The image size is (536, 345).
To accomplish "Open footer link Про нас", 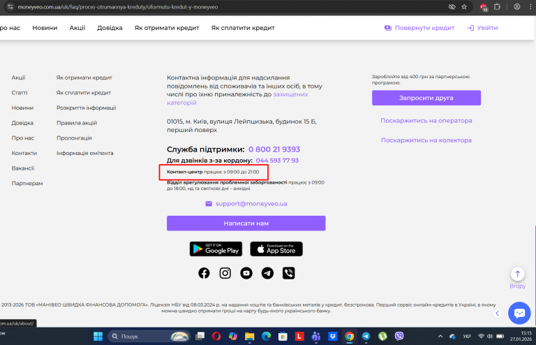I will (x=23, y=138).
